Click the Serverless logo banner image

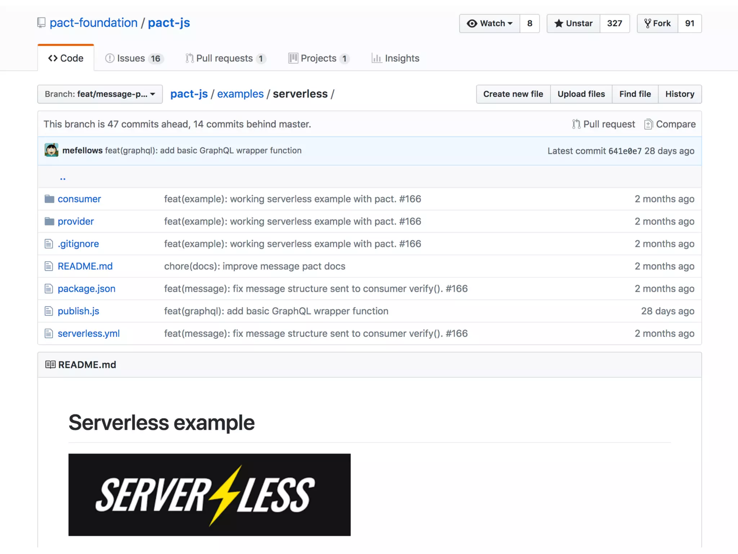coord(209,495)
